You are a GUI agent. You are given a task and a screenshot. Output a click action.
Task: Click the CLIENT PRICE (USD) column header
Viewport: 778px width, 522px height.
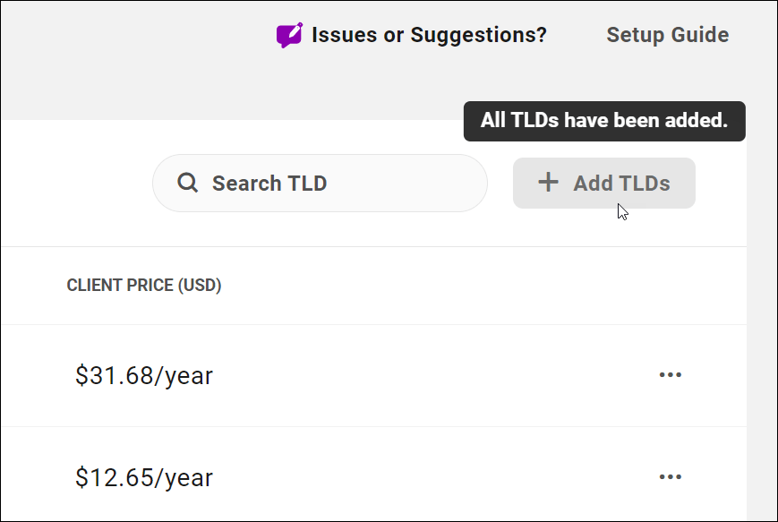point(144,286)
